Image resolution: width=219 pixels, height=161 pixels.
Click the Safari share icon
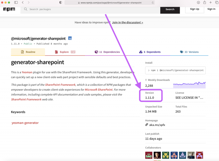pos(204,2)
